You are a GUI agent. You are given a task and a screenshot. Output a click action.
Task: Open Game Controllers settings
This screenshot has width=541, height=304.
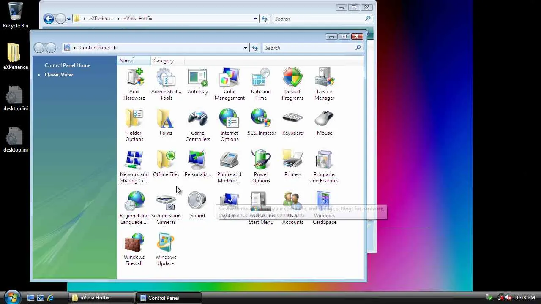click(198, 126)
